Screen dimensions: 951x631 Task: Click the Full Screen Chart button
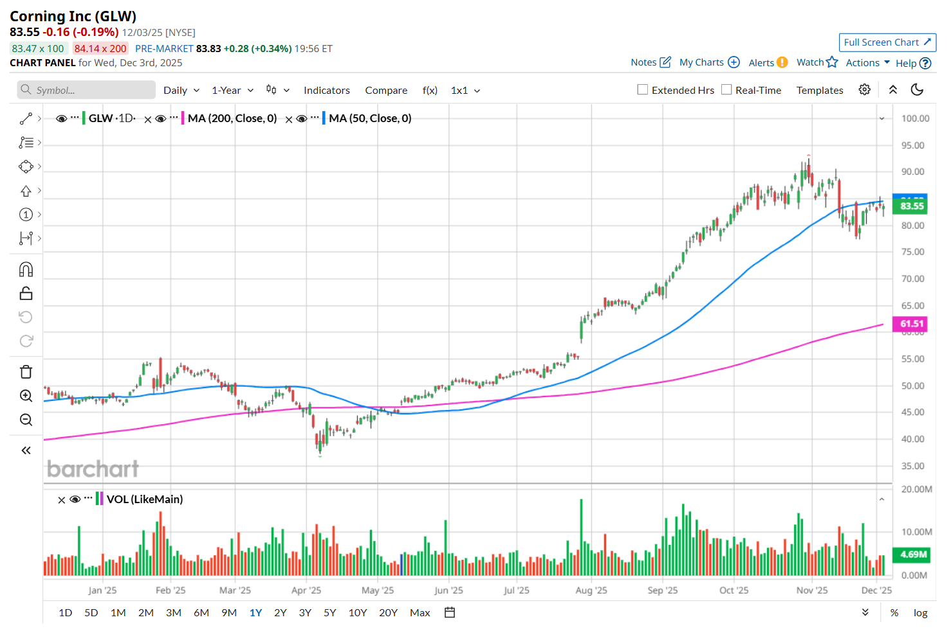(x=887, y=42)
